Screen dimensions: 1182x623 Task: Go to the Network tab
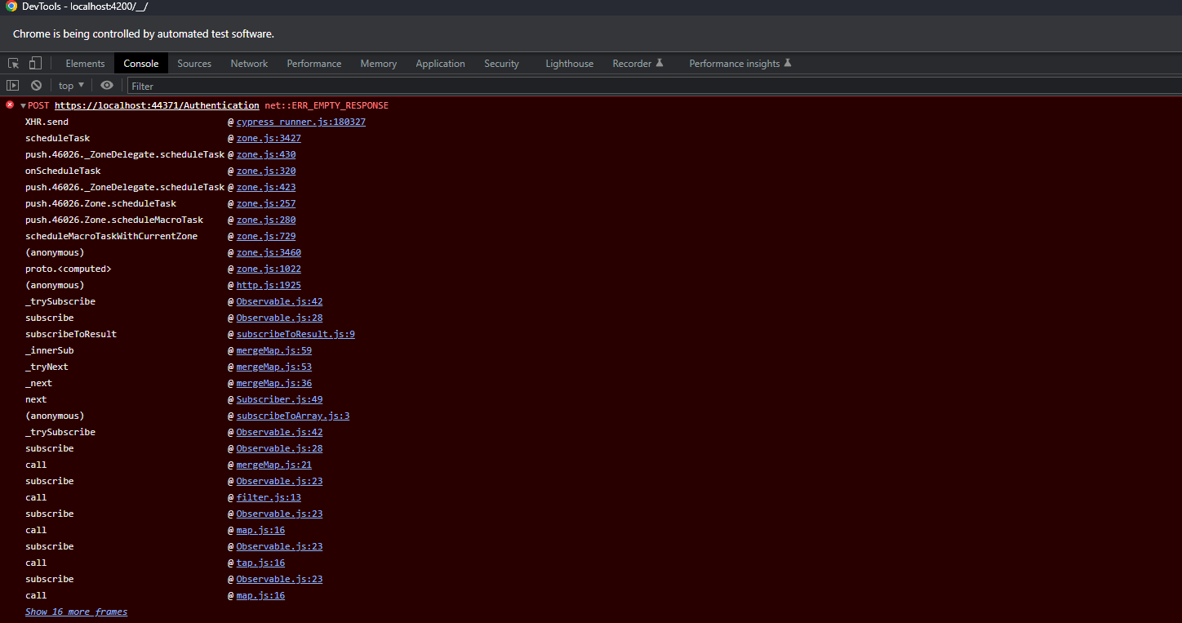click(249, 64)
